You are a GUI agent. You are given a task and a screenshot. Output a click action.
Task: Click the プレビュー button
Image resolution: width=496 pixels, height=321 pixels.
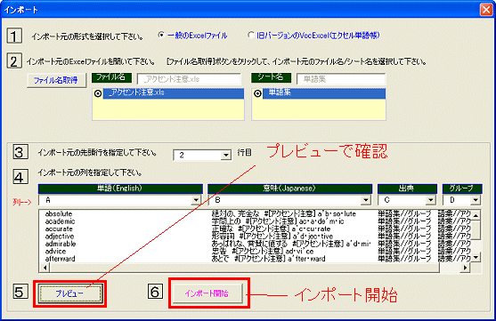point(70,293)
